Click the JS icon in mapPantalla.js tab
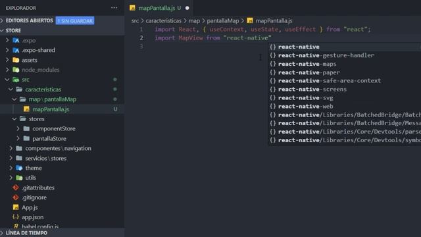 (x=132, y=8)
